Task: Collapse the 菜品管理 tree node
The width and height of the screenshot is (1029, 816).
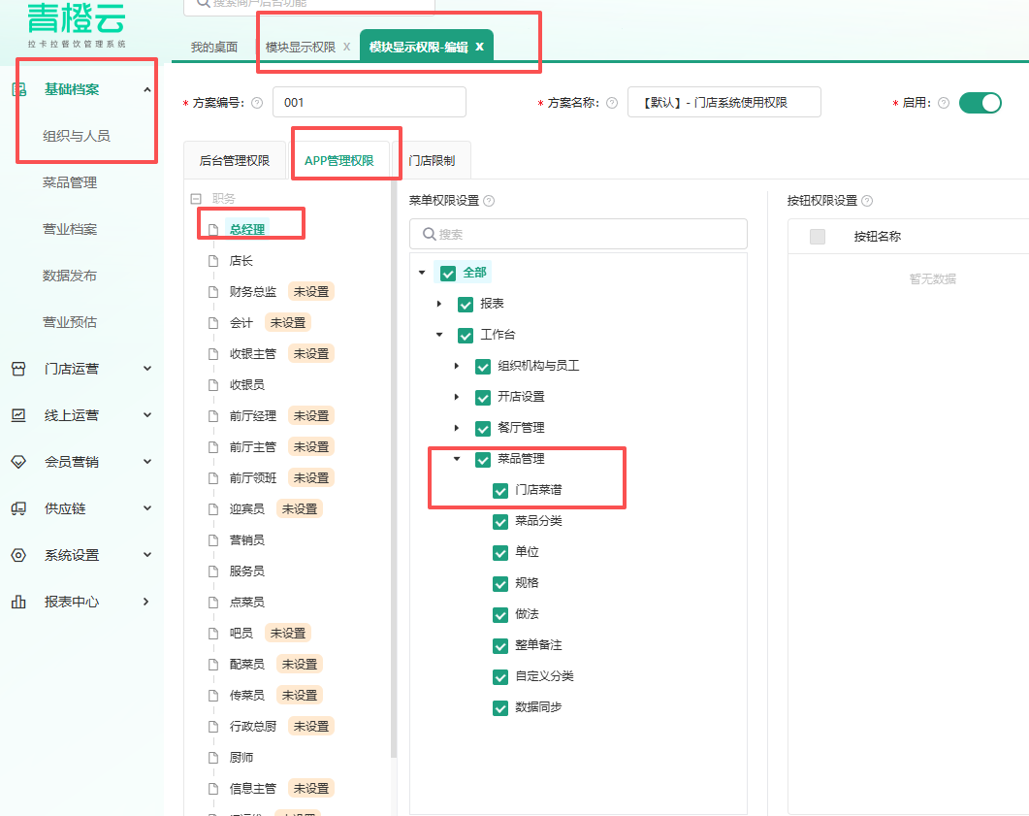Action: tap(457, 459)
